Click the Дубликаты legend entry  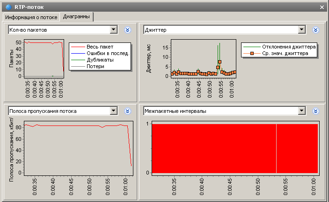pyautogui.click(x=92, y=60)
